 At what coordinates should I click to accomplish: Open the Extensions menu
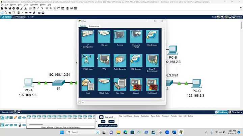click(x=34, y=5)
